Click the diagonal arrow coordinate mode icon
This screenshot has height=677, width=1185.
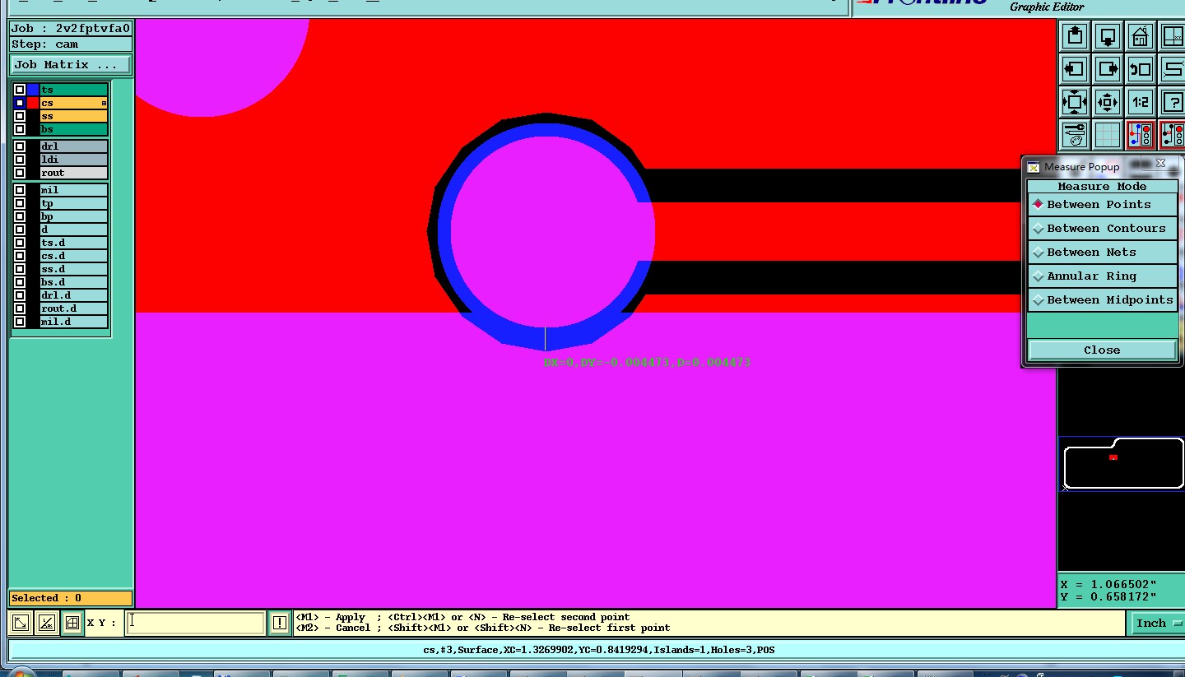click(22, 623)
